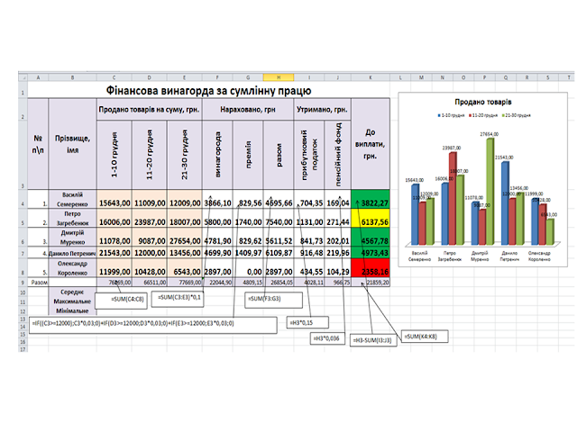The image size is (577, 432).
Task: Click the rotated '1-10 грудня' table header
Action: tap(114, 155)
